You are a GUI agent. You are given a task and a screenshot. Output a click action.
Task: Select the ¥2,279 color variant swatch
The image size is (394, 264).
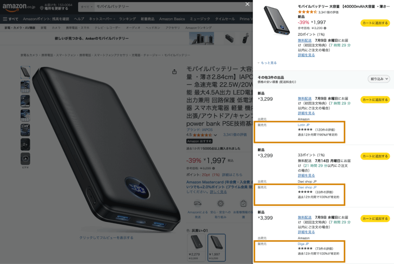pyautogui.click(x=196, y=247)
